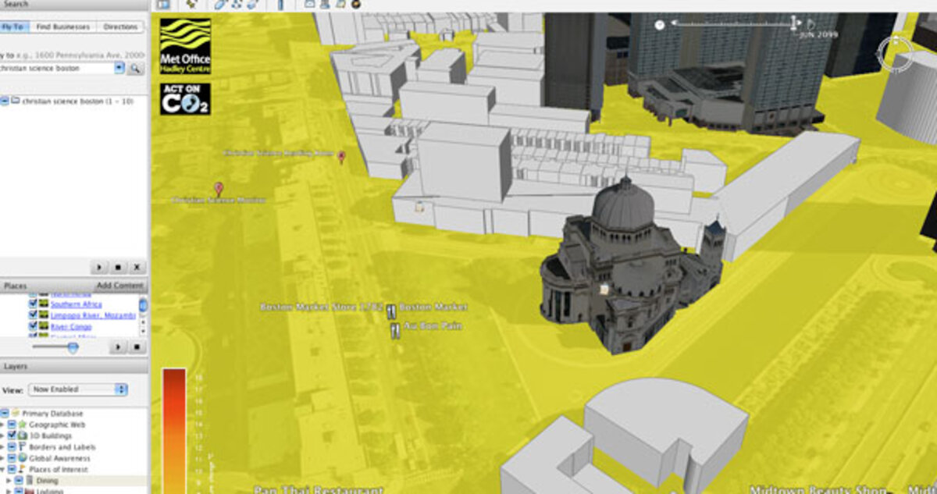
Task: Click the Christian Science Monitor map pin
Action: 219,188
